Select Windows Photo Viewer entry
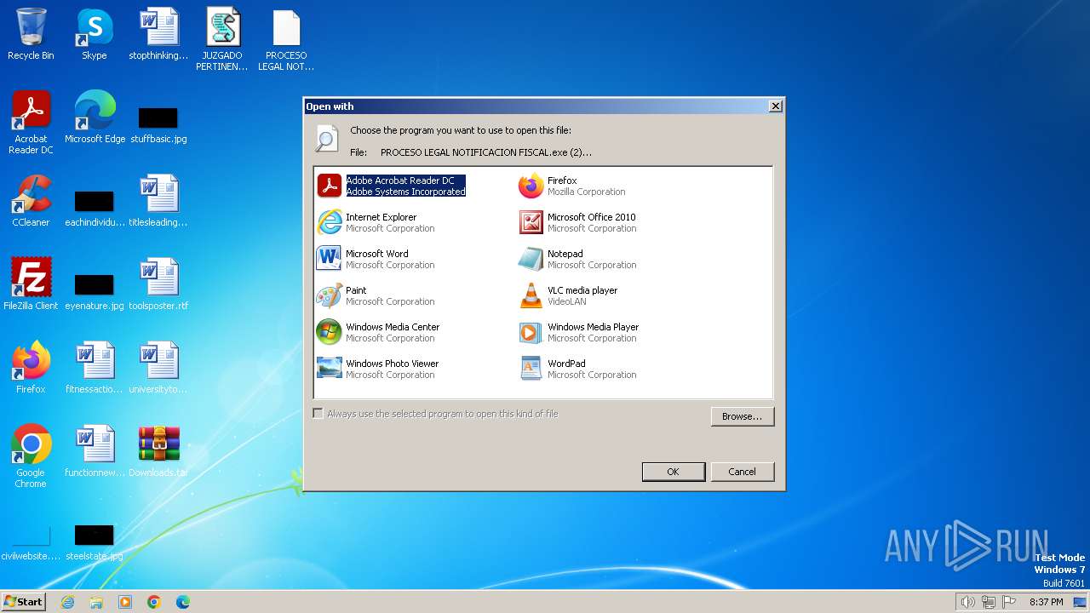This screenshot has width=1090, height=613. point(378,369)
